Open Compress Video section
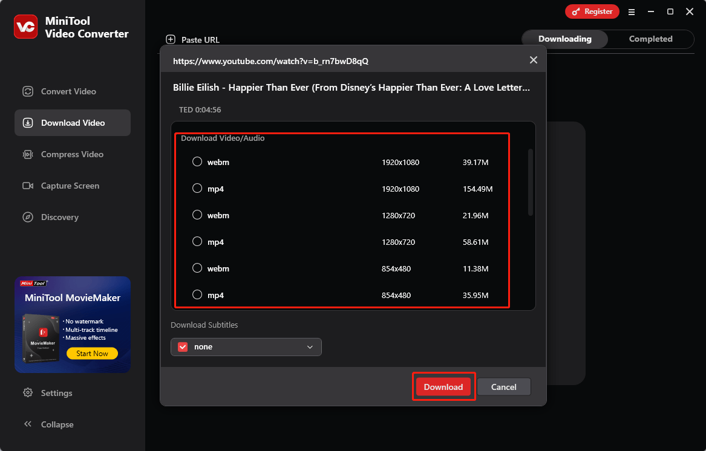Screen dimensions: 706x451 [73, 154]
